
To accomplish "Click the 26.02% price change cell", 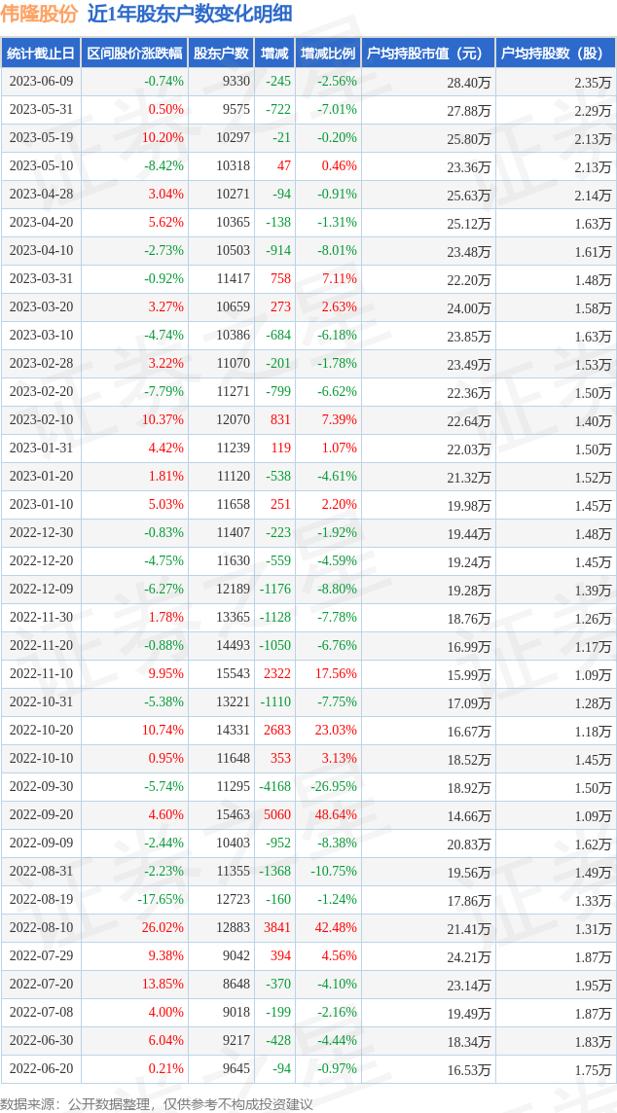I will point(163,928).
